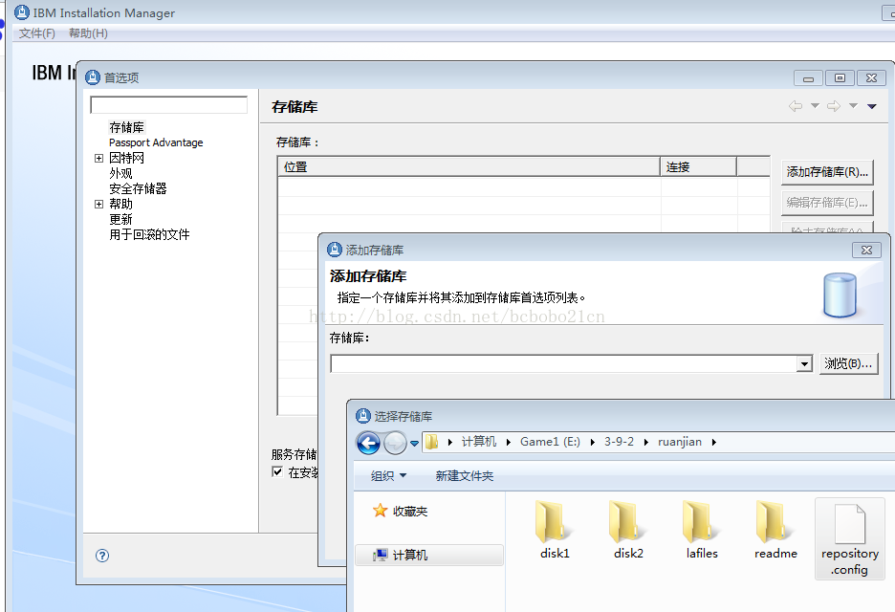Open recent locations dropdown next to forward arrow
Screen dimensions: 895x612
[414, 443]
